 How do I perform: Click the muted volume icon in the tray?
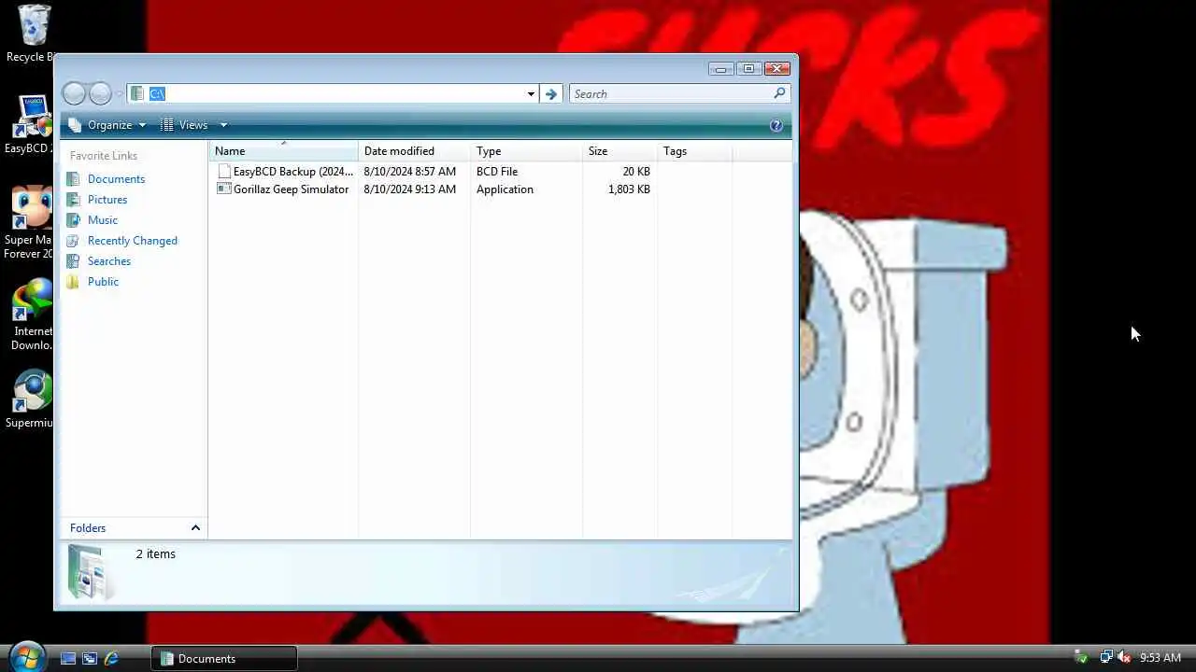(1124, 657)
